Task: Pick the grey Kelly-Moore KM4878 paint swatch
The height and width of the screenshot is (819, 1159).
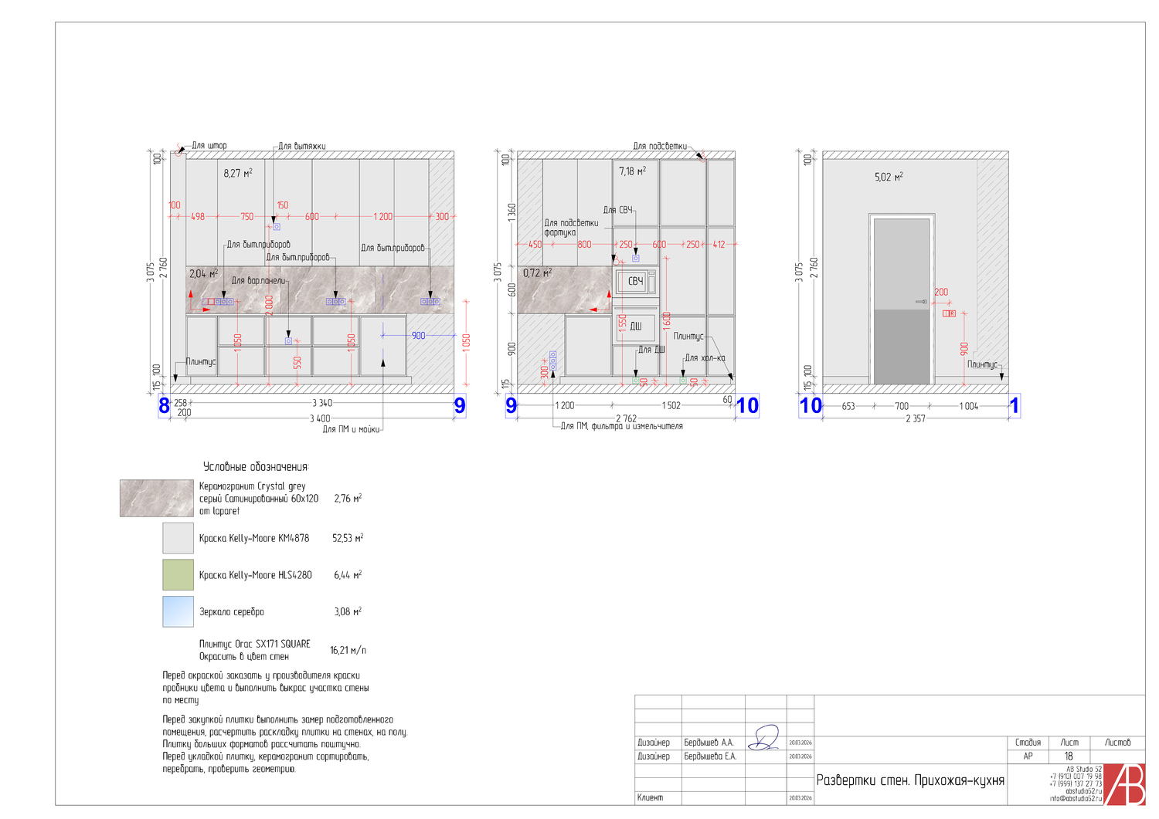Action: [178, 538]
